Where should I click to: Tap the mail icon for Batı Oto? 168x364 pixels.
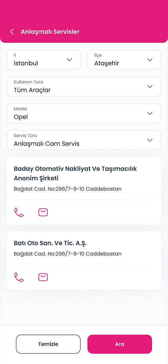click(x=43, y=277)
